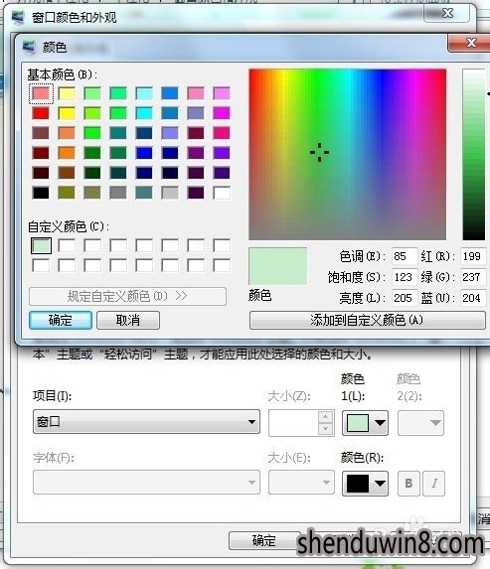490x569 pixels.
Task: Select the pure red basic color swatch
Action: [x=41, y=113]
